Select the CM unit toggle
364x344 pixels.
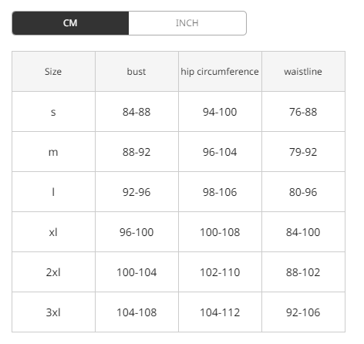pyautogui.click(x=70, y=23)
